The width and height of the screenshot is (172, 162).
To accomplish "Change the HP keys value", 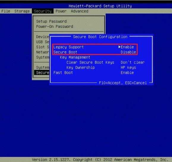I will pyautogui.click(x=128, y=68).
